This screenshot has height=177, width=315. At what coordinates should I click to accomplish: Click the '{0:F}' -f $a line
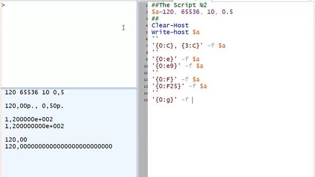[176, 80]
